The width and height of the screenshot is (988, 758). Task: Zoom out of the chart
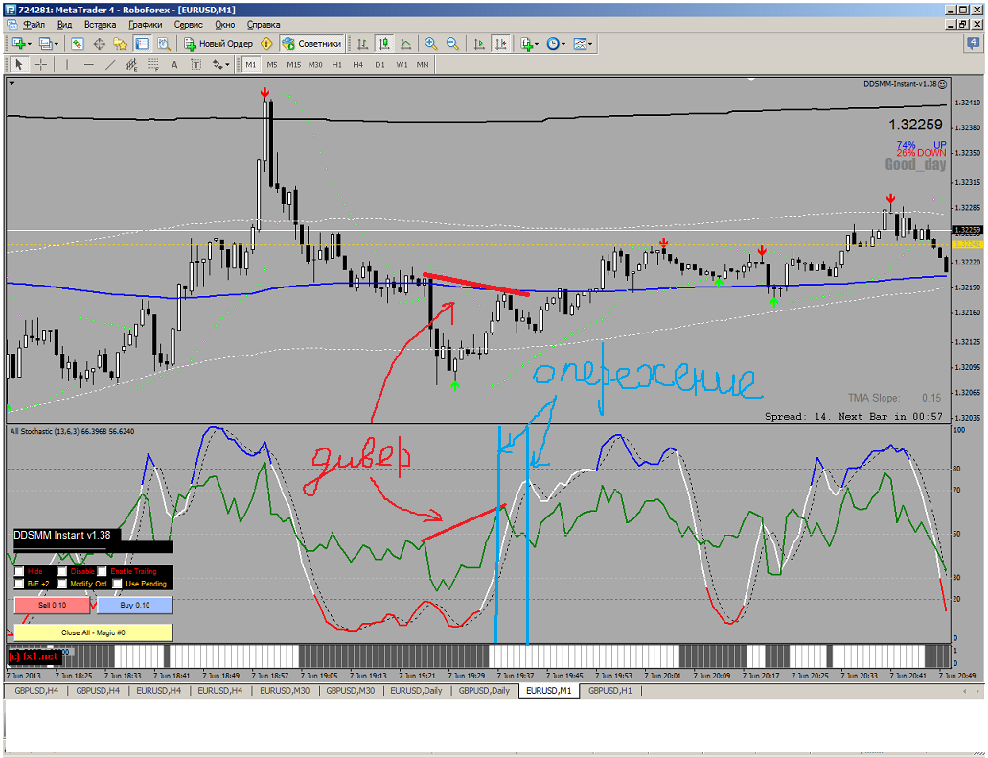pyautogui.click(x=452, y=43)
